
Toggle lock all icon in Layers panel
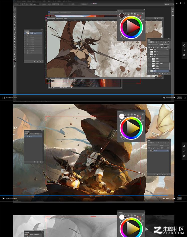coord(158,47)
